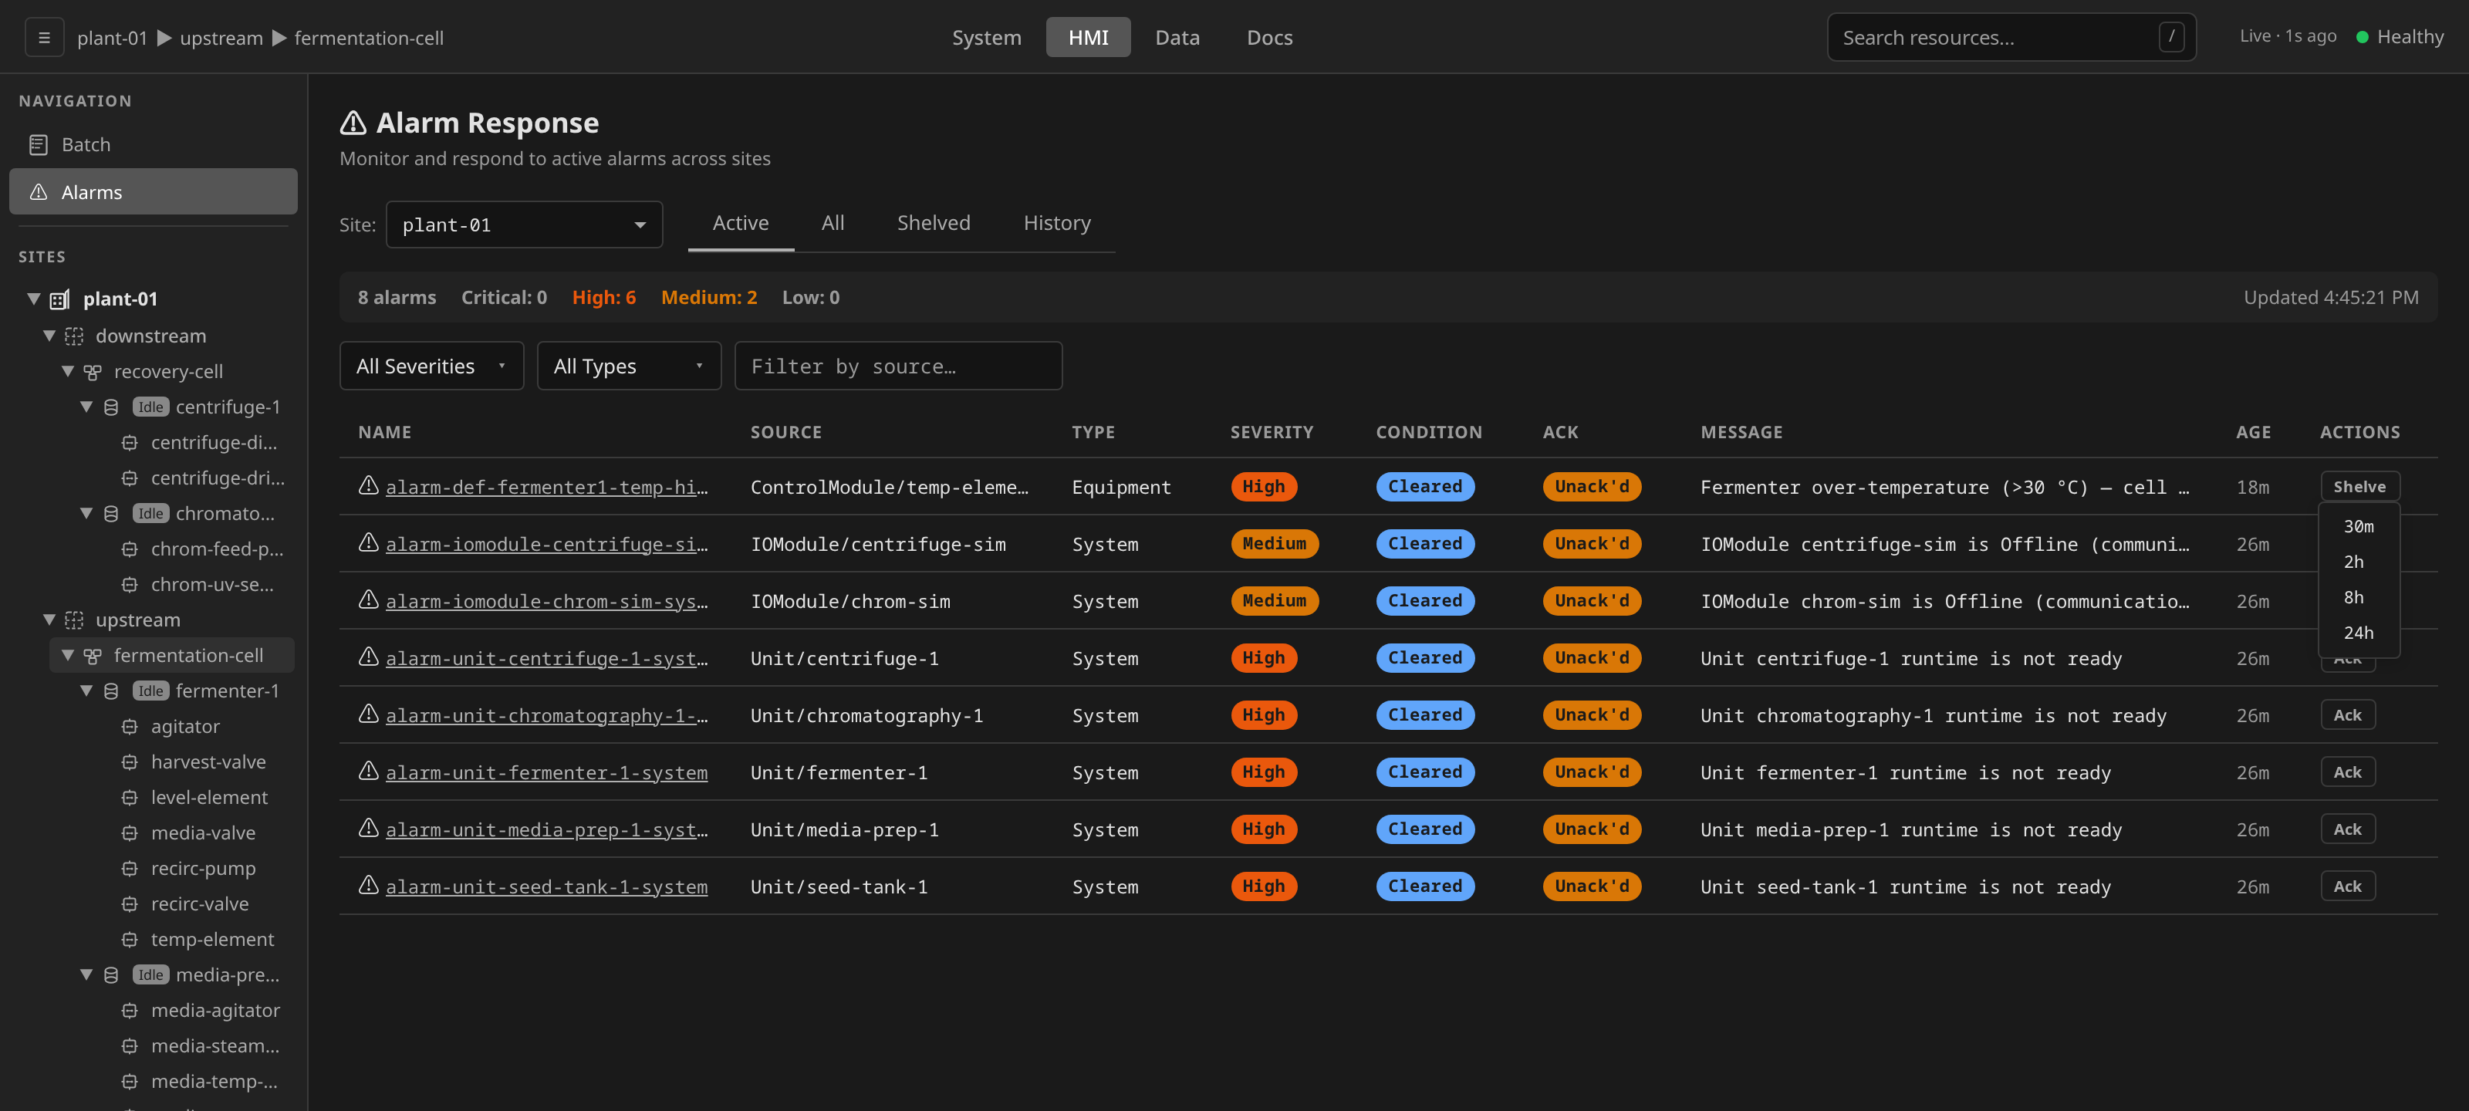Viewport: 2469px width, 1111px height.
Task: Click the Healthy status indicator
Action: (2399, 36)
